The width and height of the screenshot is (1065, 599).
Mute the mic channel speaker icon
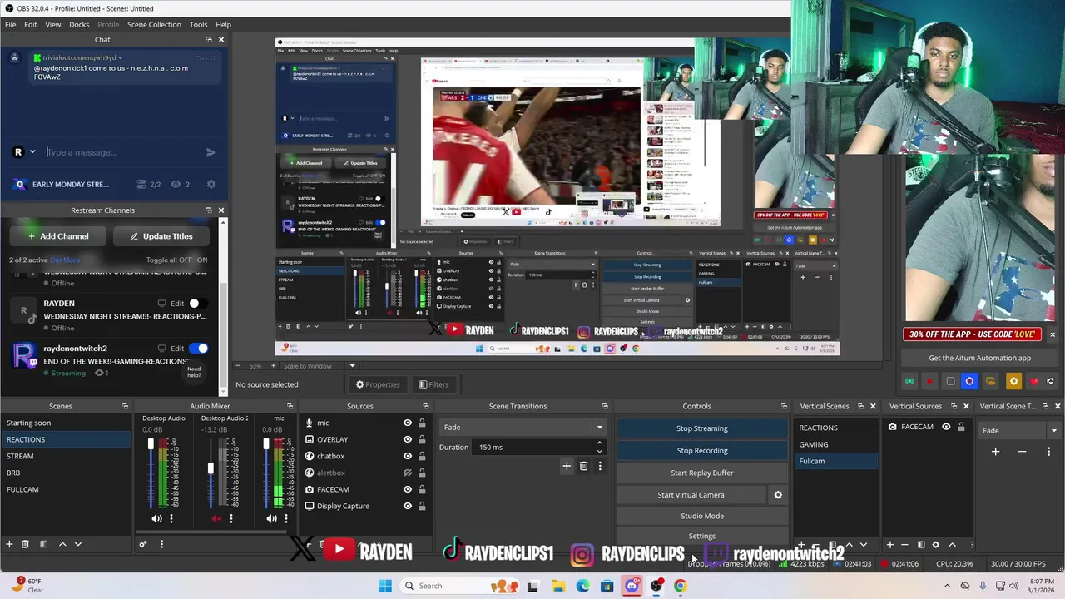pyautogui.click(x=271, y=518)
